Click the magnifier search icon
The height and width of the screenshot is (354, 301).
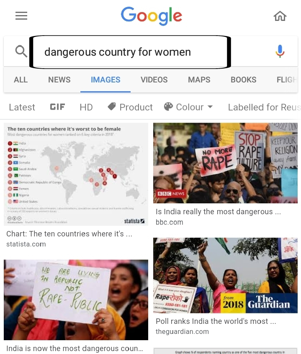tap(21, 51)
